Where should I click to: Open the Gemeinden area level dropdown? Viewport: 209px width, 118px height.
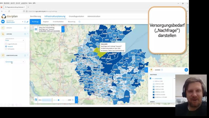[14, 62]
